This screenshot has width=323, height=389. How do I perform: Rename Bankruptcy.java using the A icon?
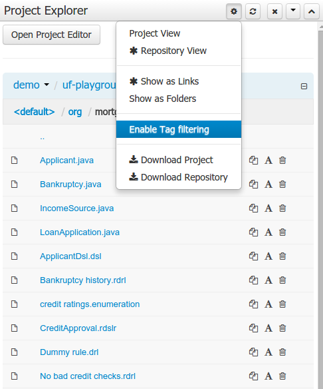269,185
